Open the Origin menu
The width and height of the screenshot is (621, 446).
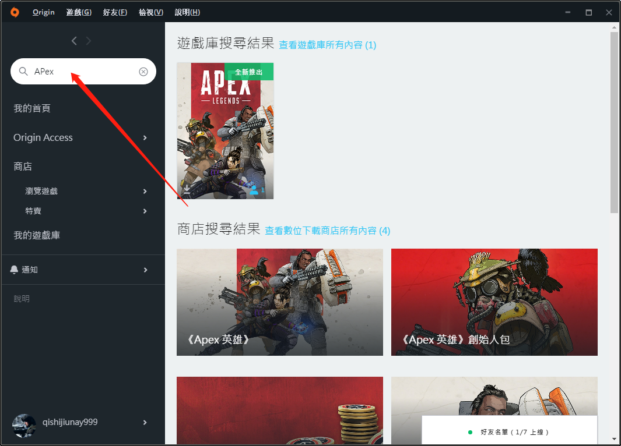(44, 12)
